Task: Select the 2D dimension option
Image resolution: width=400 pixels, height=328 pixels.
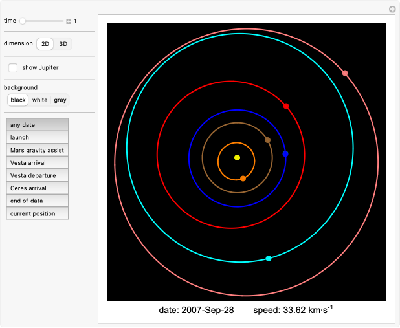Action: click(x=45, y=44)
